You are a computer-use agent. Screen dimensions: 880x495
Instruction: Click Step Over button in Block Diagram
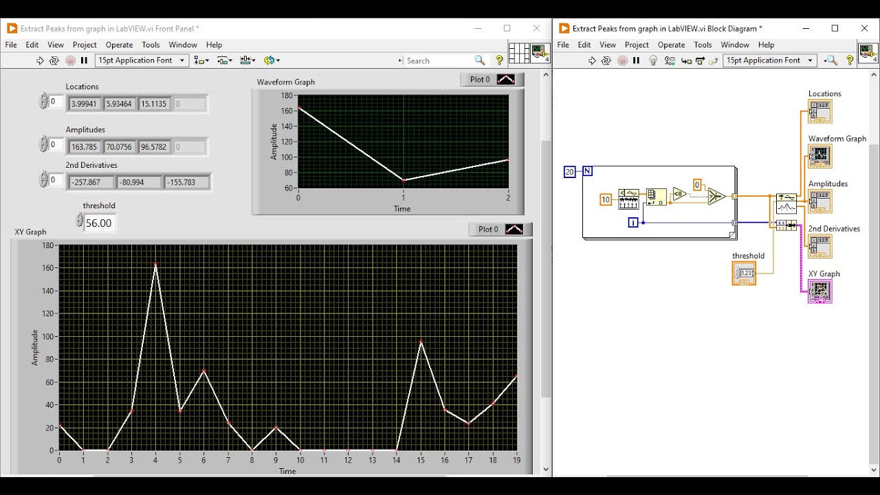pos(700,60)
